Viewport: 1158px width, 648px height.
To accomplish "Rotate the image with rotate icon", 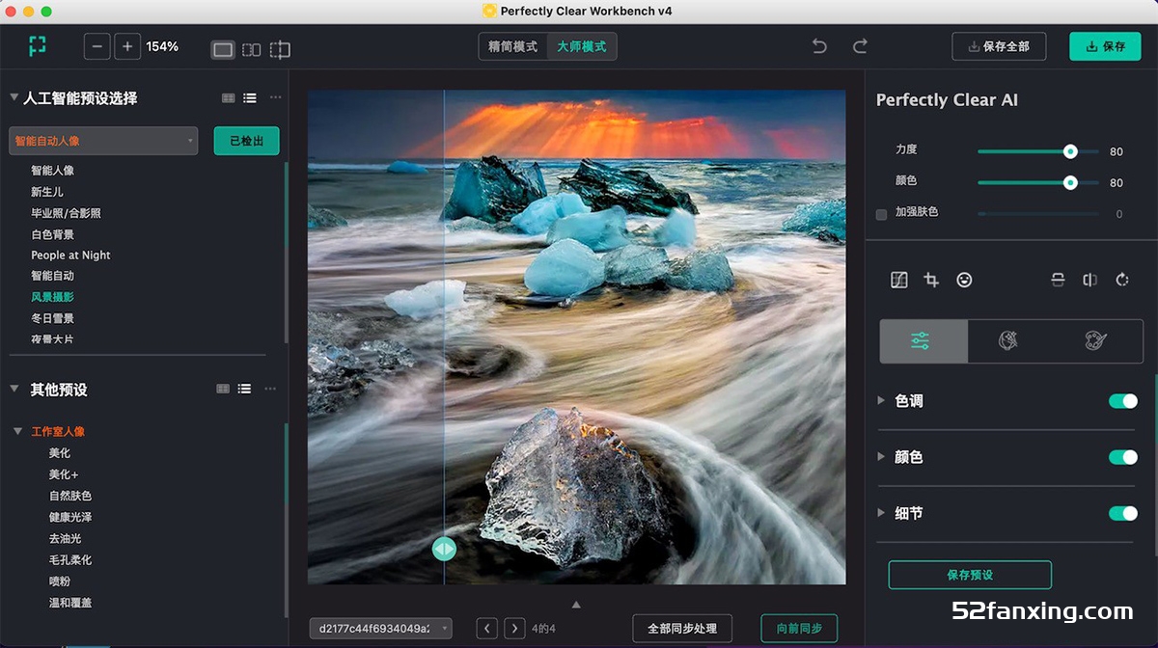I will pos(1122,280).
